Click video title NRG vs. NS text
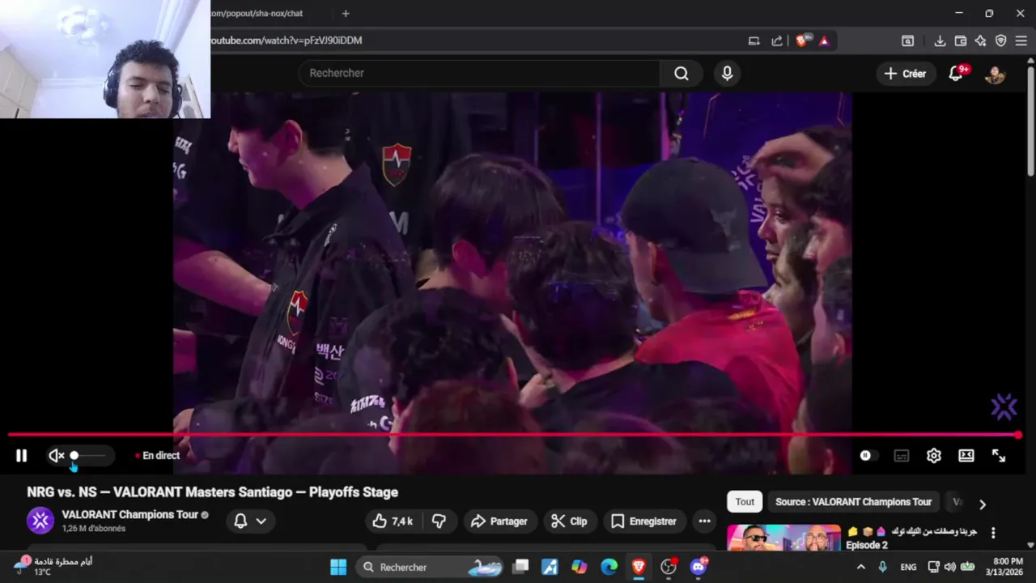 point(212,492)
